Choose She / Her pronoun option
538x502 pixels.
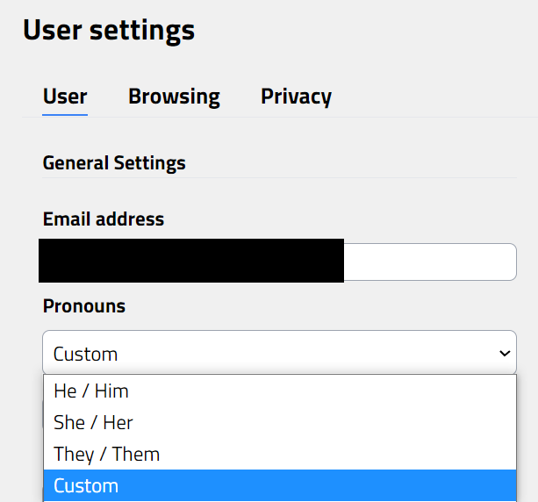pos(280,422)
